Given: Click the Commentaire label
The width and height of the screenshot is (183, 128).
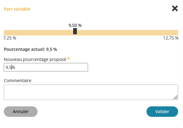Looking at the screenshot, I should pyautogui.click(x=18, y=80).
